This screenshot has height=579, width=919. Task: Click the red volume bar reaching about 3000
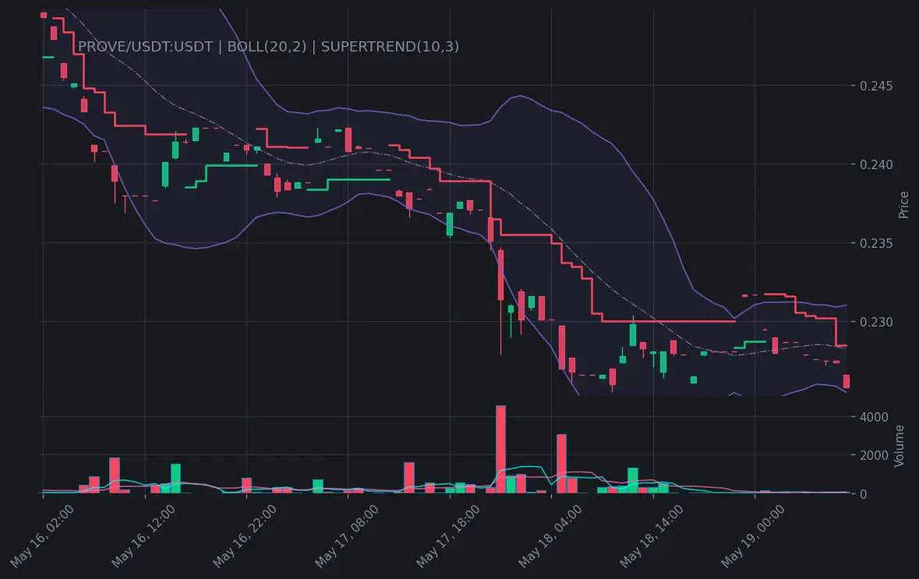point(561,464)
